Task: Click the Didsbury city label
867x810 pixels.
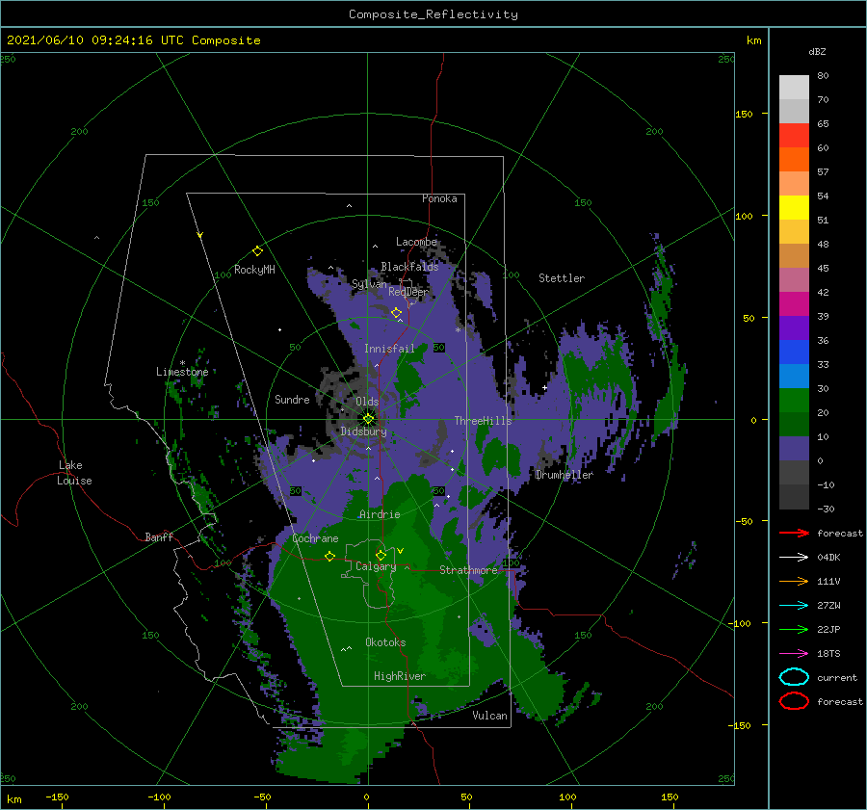Action: click(x=364, y=431)
